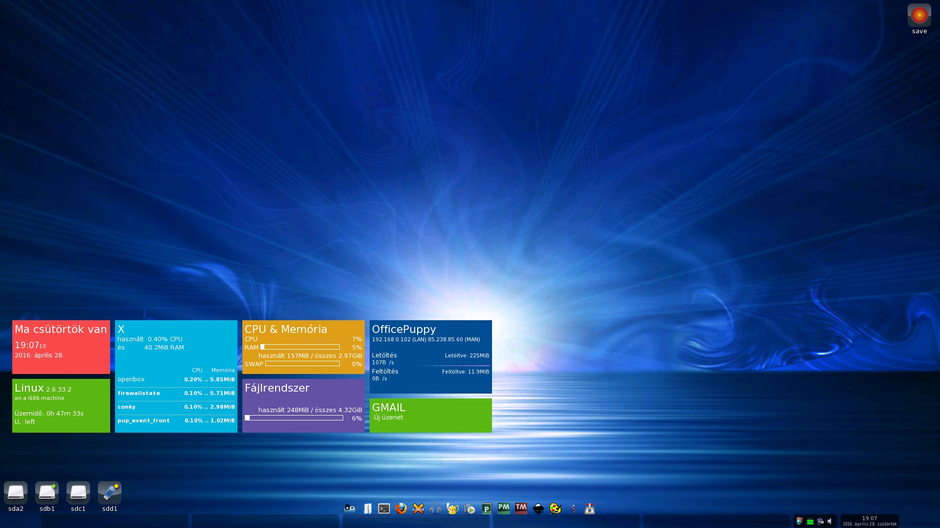
Task: Click the firewall globe tray icon
Action: click(799, 521)
